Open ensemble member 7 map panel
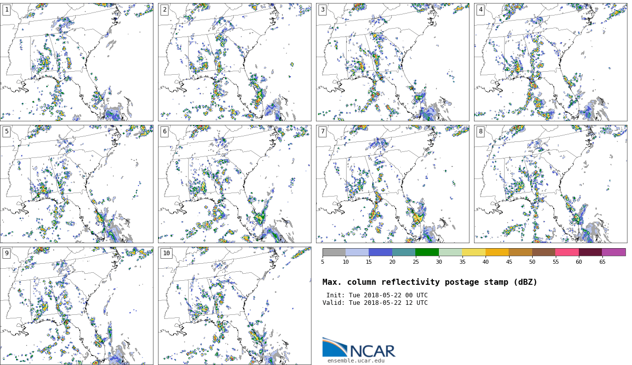 (392, 184)
